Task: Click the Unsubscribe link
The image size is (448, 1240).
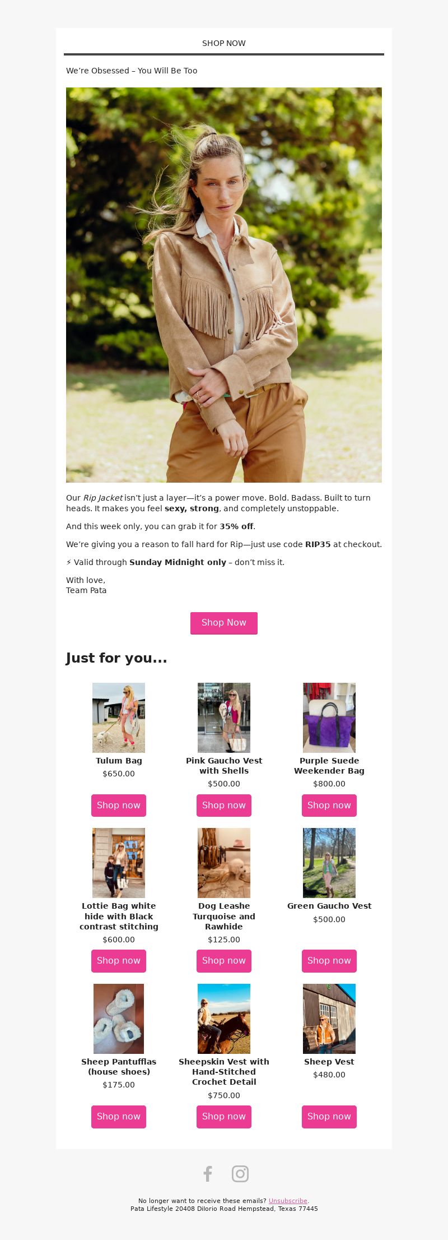Action: (288, 1201)
